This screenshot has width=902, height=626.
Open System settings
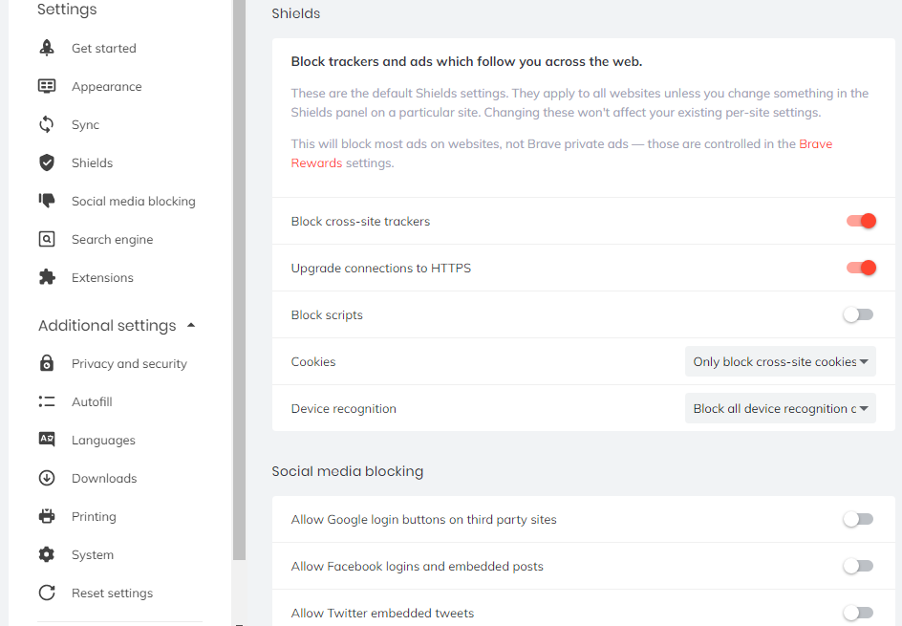coord(93,554)
